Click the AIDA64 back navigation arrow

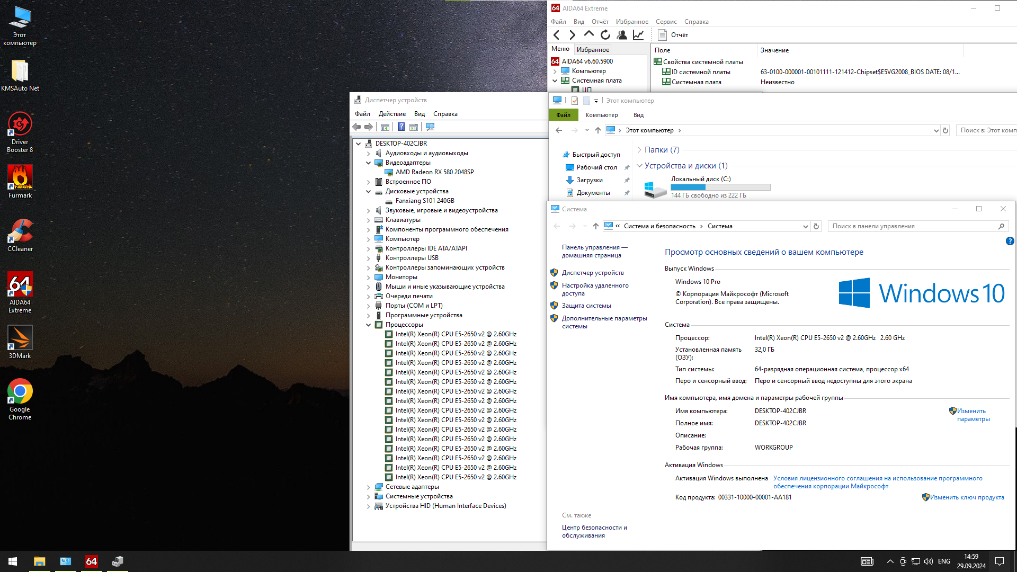pyautogui.click(x=556, y=35)
